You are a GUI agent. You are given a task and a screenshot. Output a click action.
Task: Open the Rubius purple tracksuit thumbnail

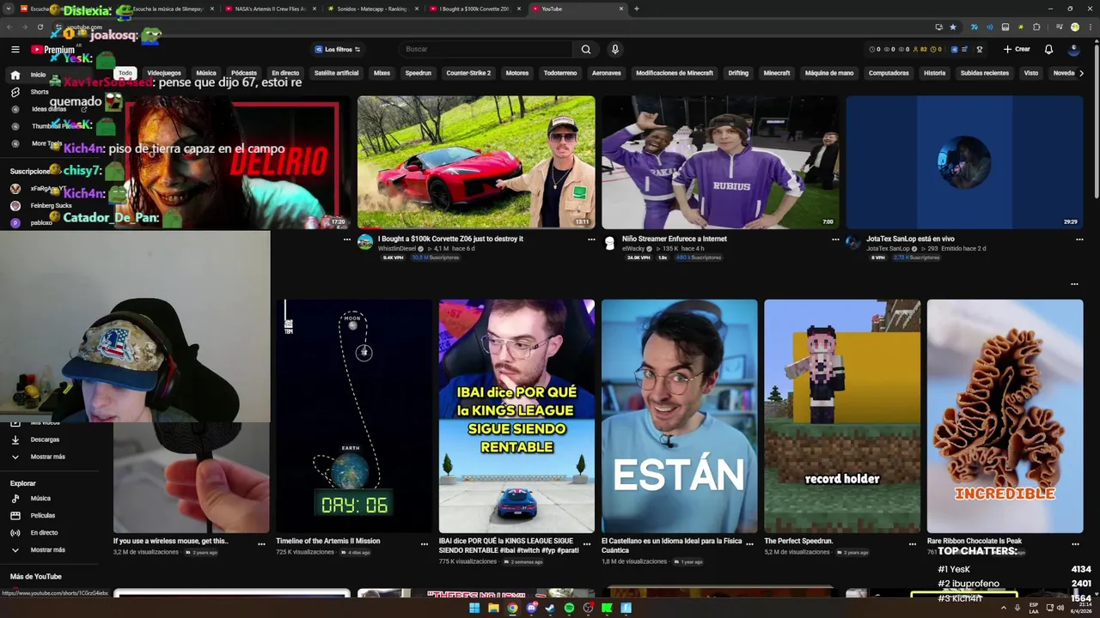[720, 162]
